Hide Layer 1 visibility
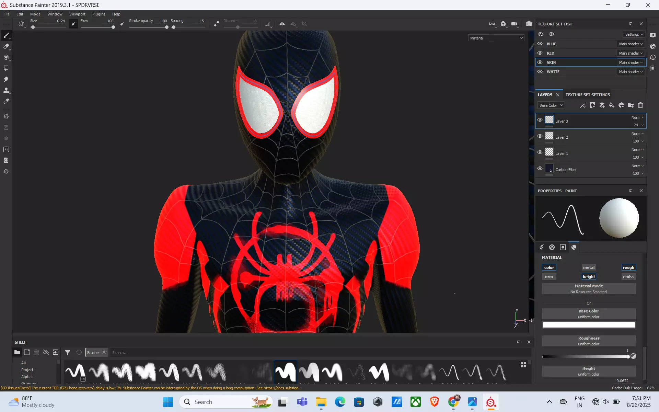The width and height of the screenshot is (659, 412). pos(540,152)
